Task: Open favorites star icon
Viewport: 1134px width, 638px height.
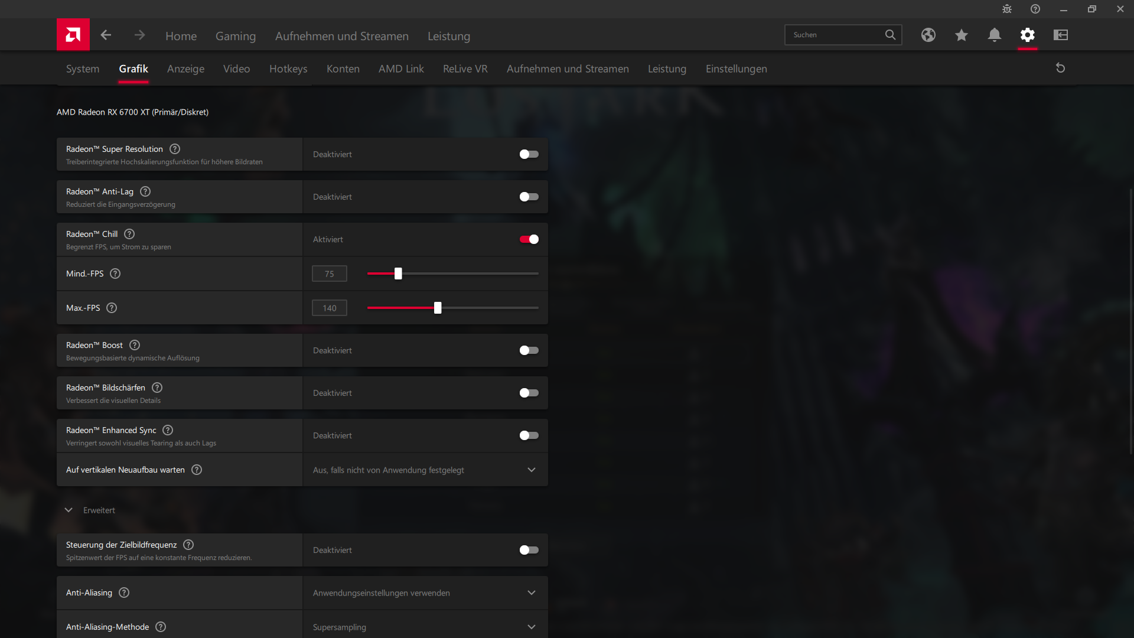Action: point(961,35)
